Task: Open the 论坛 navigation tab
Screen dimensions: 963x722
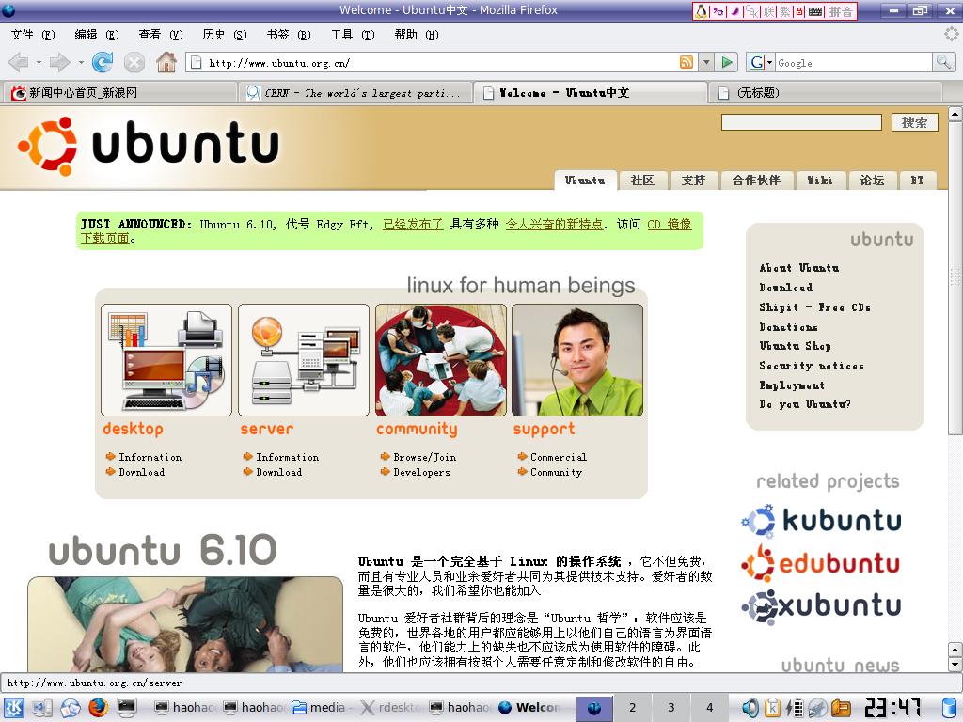Action: [x=872, y=180]
